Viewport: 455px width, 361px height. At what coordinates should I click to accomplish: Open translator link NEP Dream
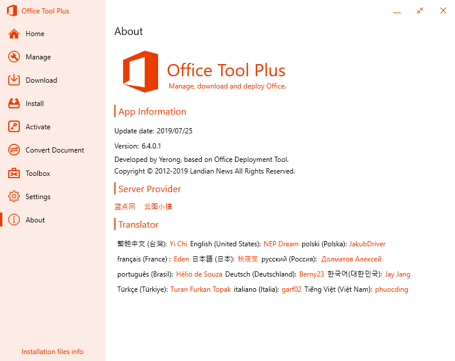pos(281,243)
